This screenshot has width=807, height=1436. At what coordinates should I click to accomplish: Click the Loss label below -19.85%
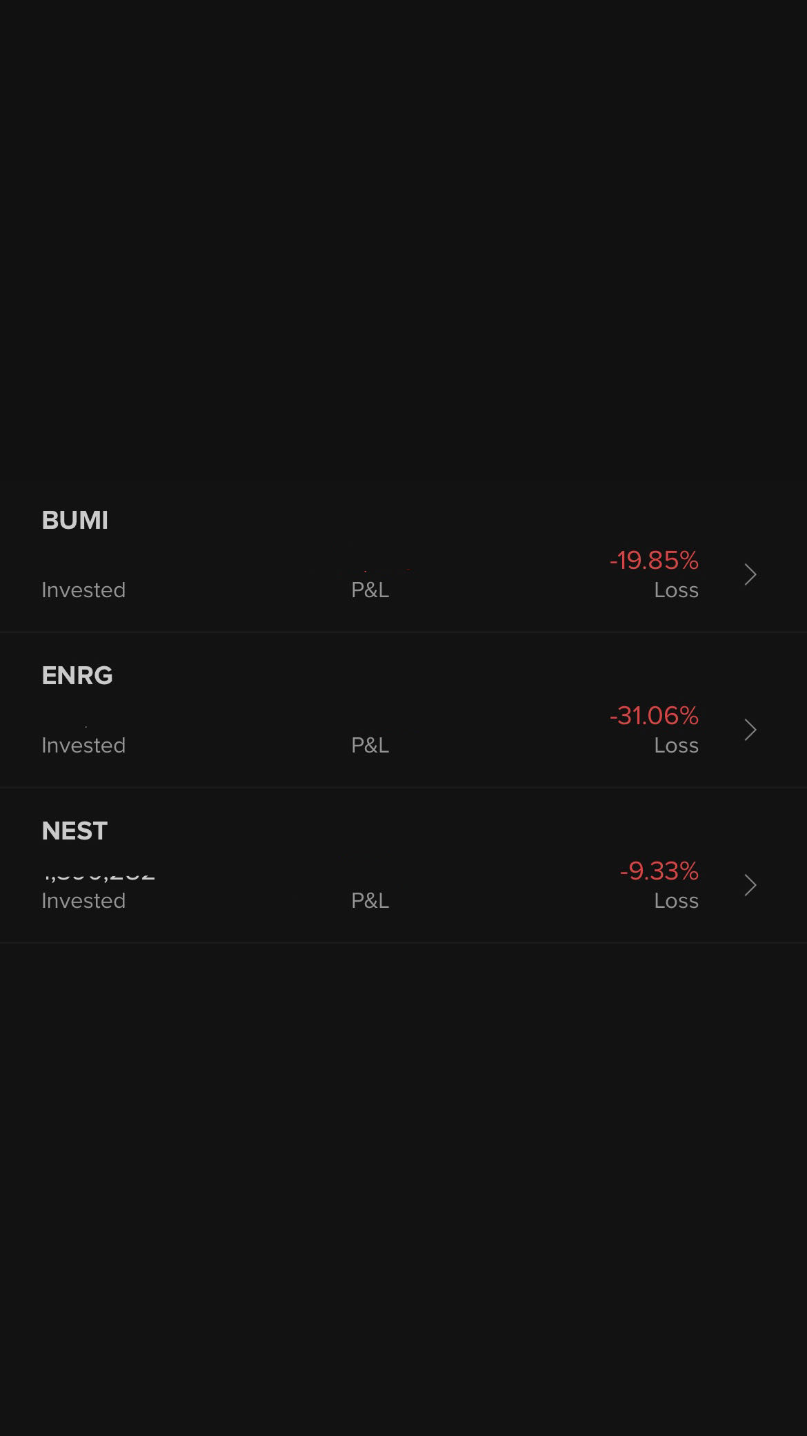coord(676,590)
